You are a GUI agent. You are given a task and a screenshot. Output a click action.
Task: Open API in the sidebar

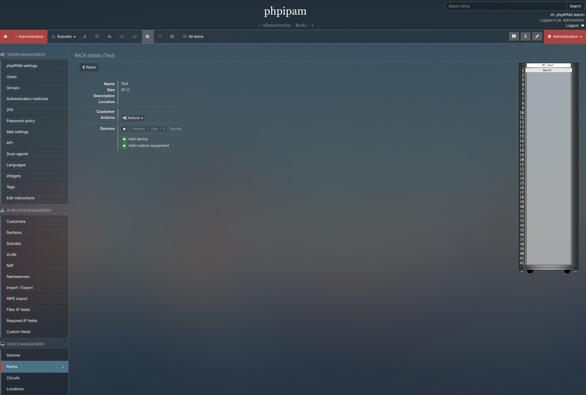click(35, 143)
